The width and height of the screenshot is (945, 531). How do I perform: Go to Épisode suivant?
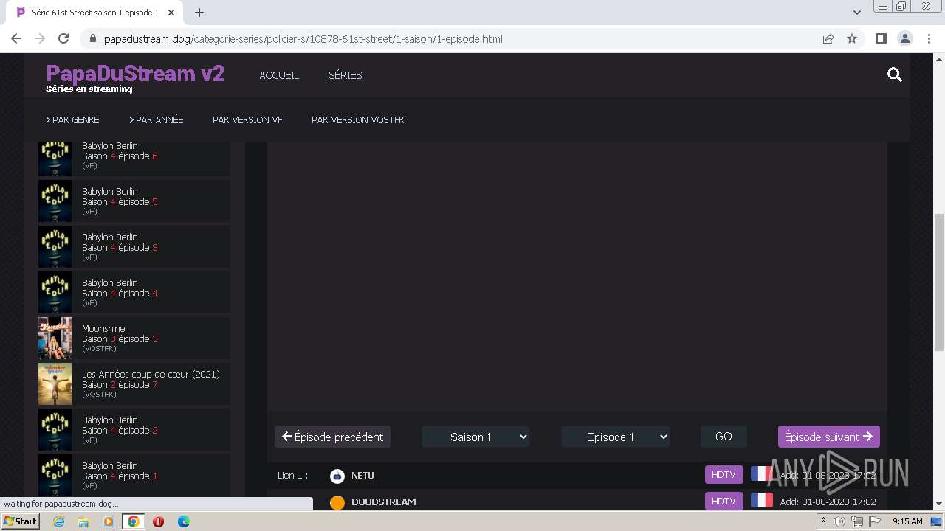click(x=828, y=437)
